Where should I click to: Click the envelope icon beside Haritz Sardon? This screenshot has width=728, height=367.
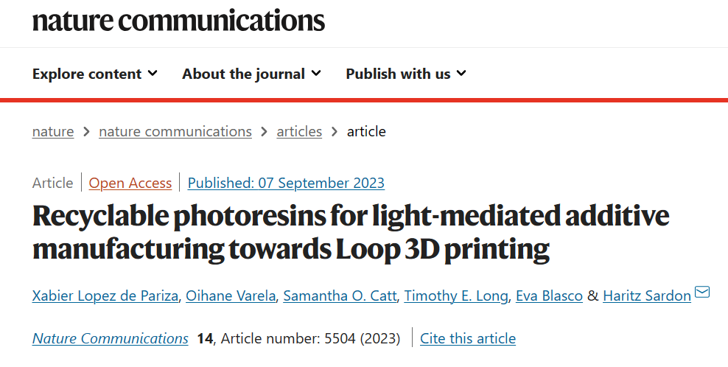click(x=702, y=292)
